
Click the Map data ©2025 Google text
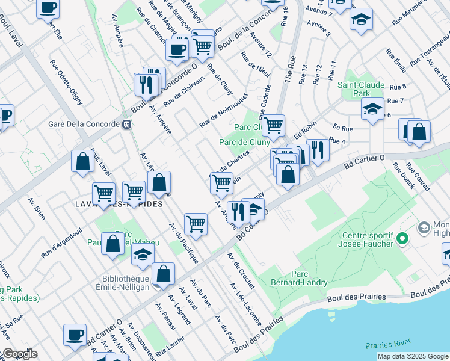pyautogui.click(x=413, y=356)
